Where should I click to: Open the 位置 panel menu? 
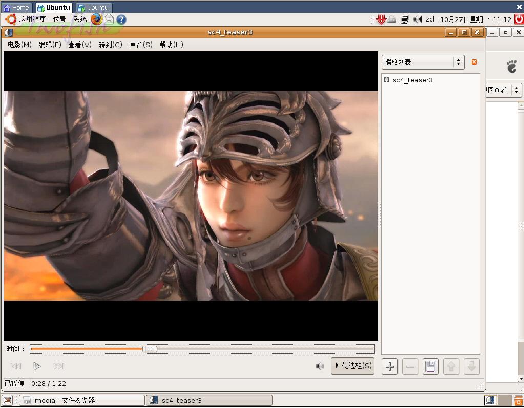coord(59,19)
